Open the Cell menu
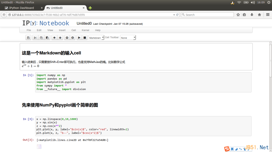The image size is (272, 152). coord(73,30)
